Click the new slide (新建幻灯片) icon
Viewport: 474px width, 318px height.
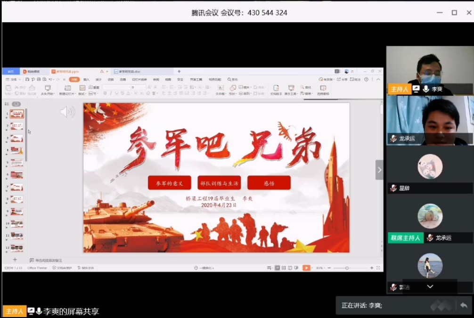tap(67, 88)
